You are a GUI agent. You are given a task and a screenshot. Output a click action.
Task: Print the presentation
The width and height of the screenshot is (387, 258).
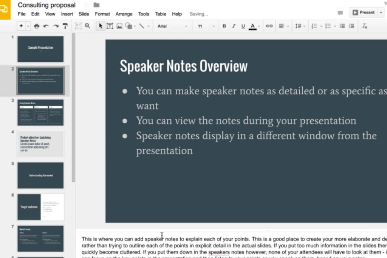[x=37, y=26]
